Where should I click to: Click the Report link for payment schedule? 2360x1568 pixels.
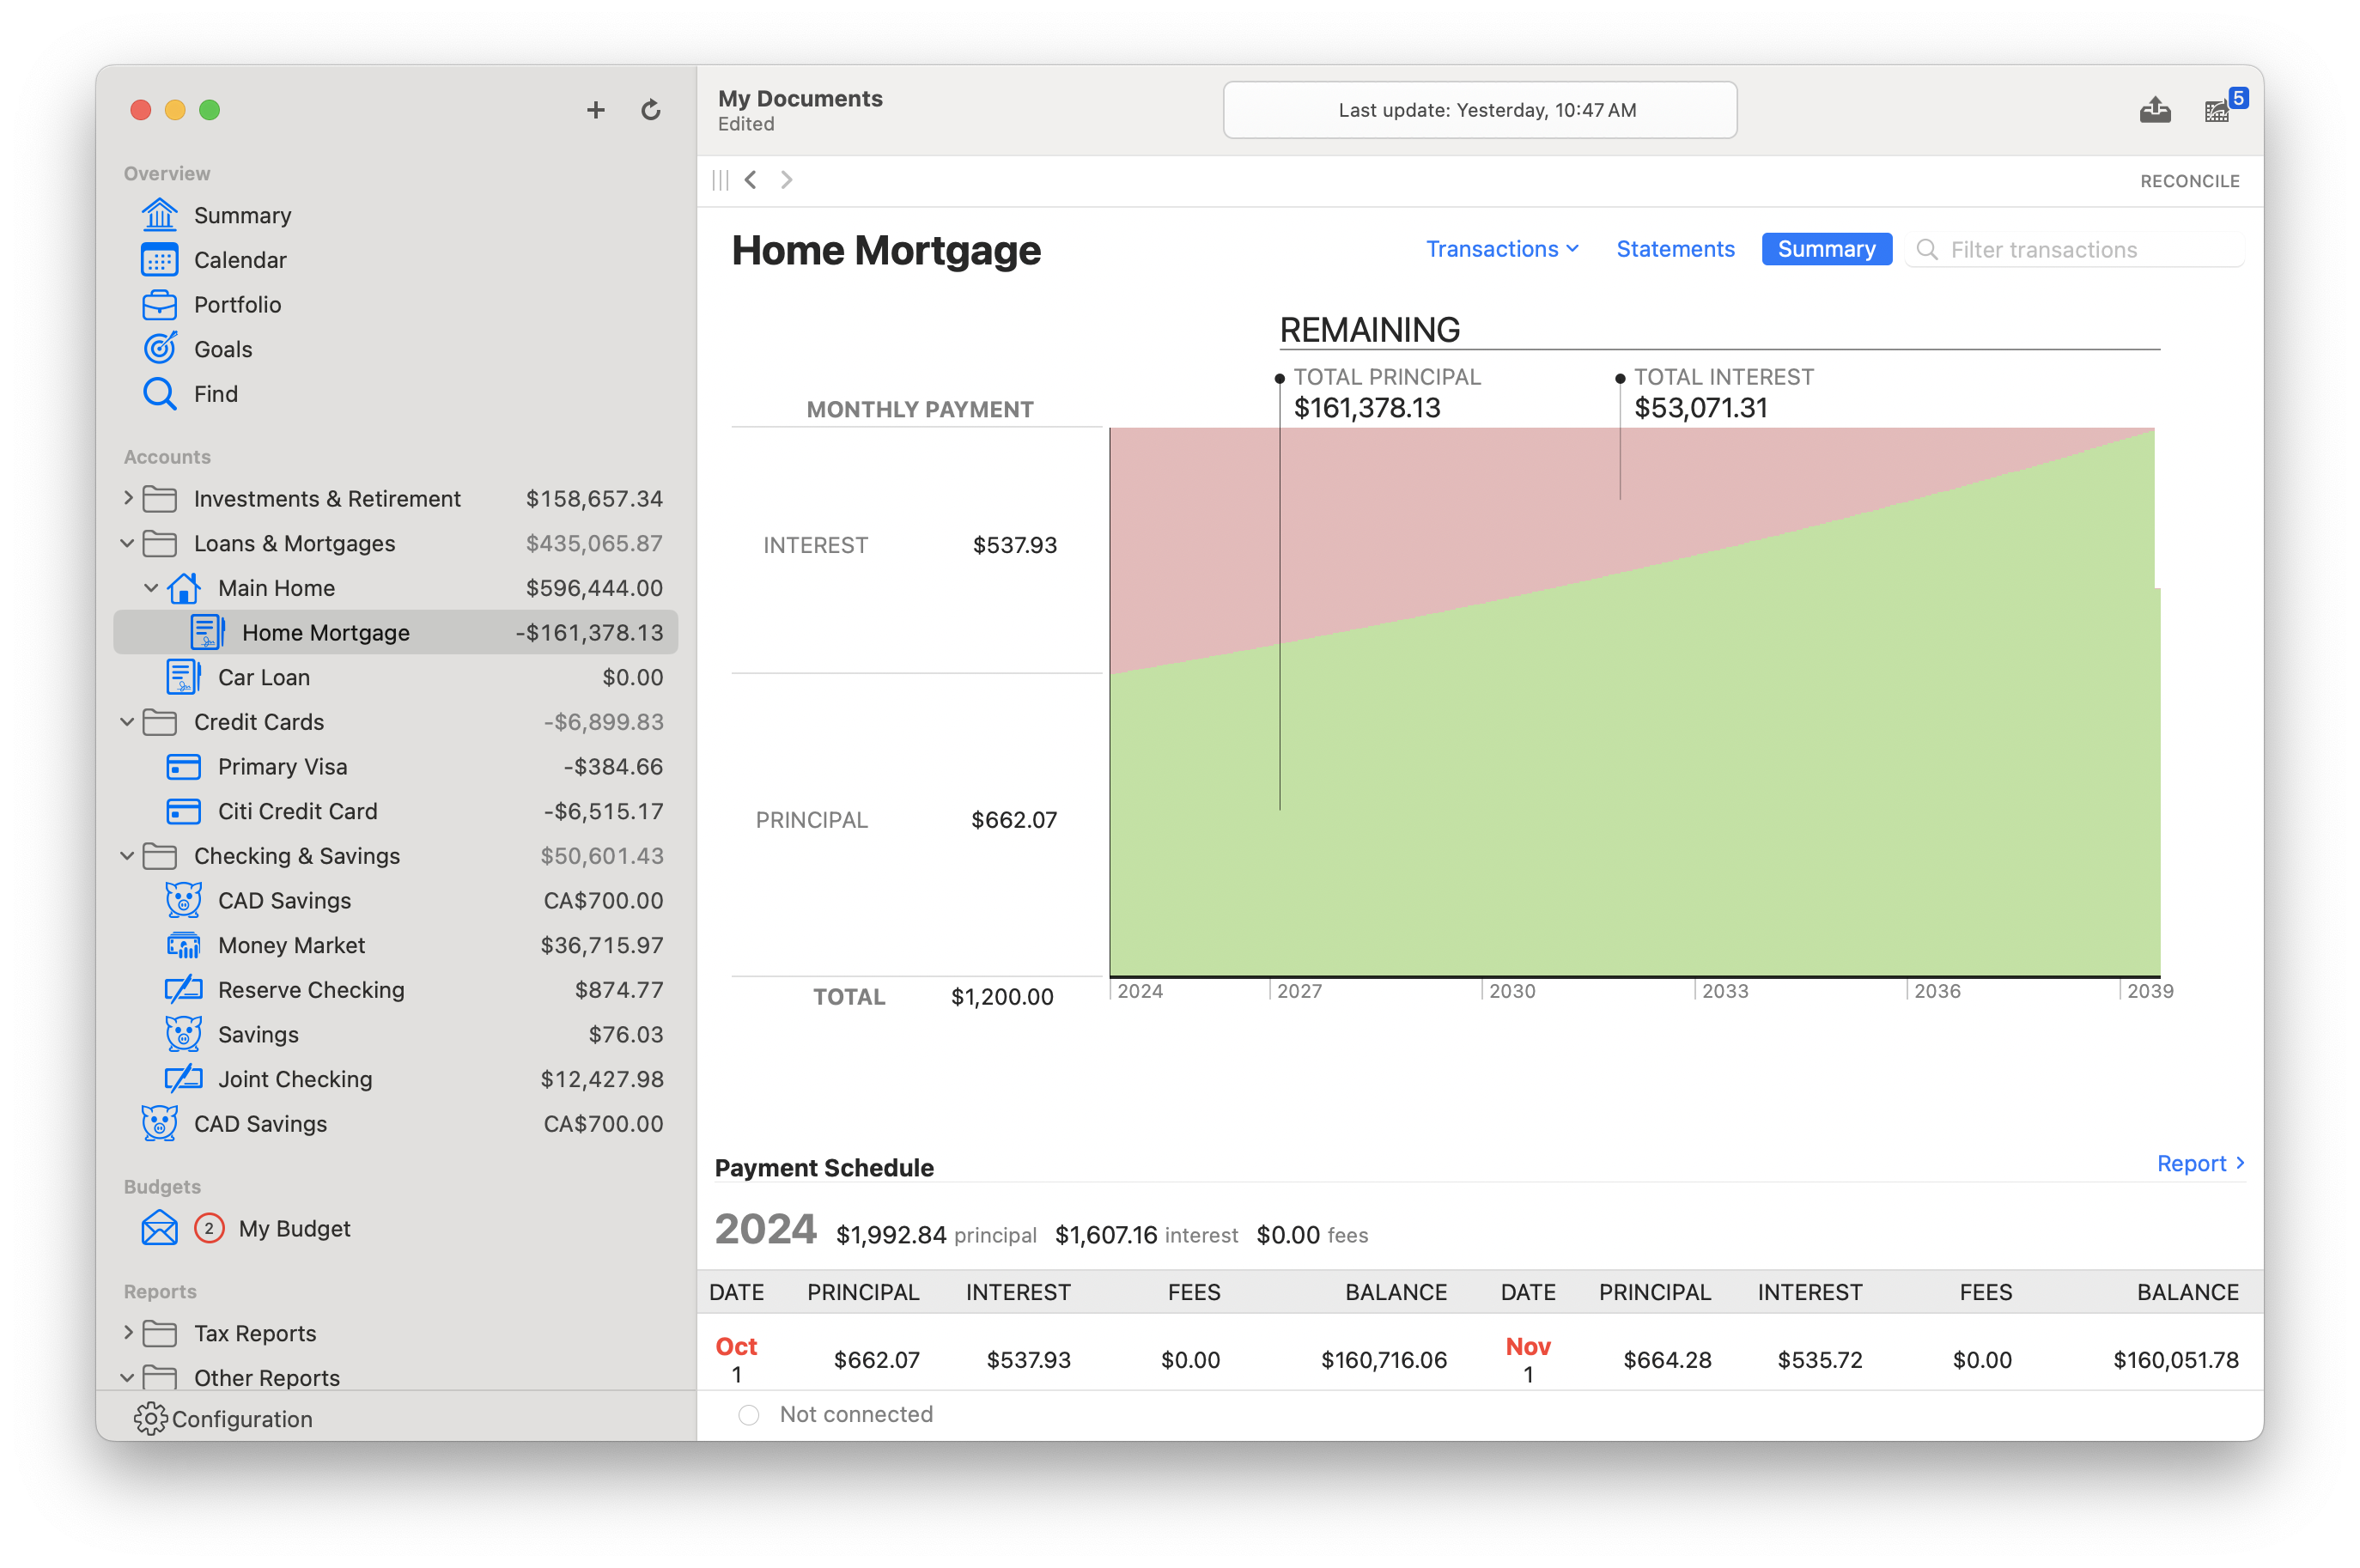2192,1162
